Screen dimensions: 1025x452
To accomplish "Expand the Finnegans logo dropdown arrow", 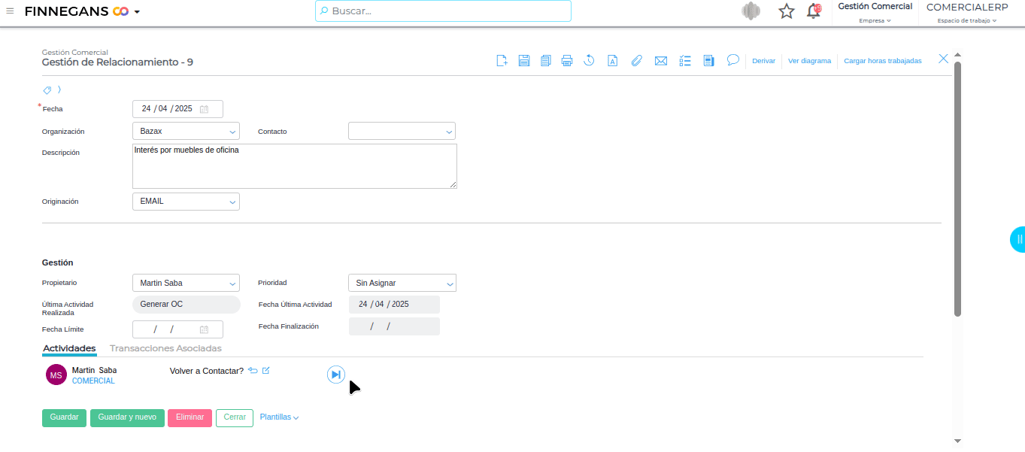I will point(137,12).
